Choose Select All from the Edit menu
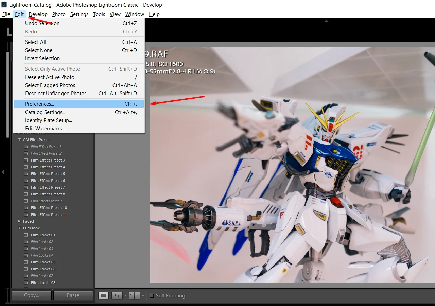Image resolution: width=435 pixels, height=306 pixels. pos(79,42)
